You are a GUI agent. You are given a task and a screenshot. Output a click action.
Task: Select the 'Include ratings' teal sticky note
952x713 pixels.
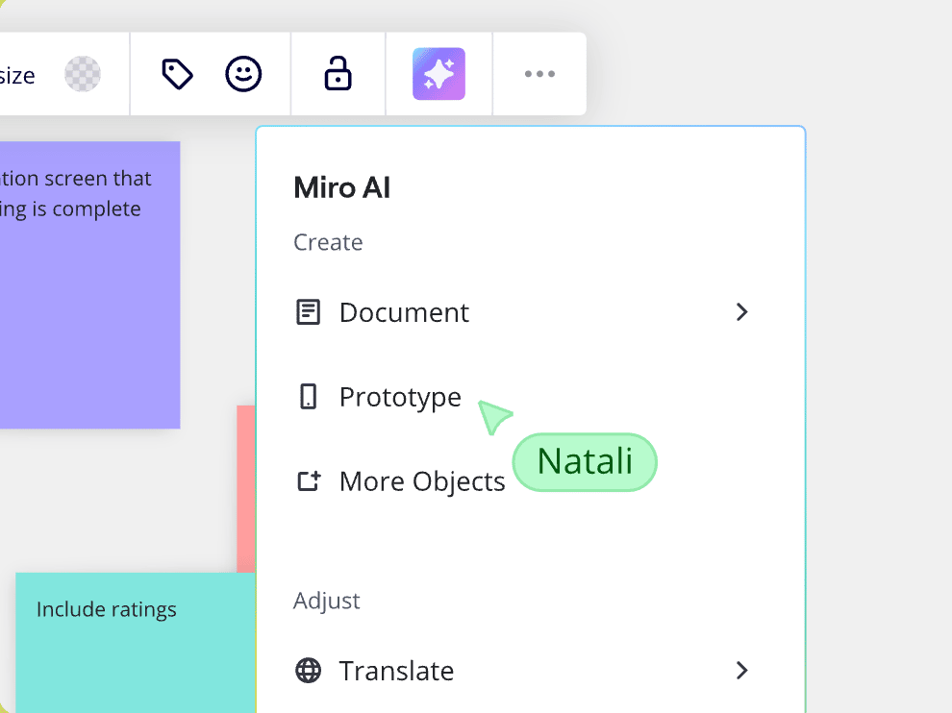tap(136, 643)
